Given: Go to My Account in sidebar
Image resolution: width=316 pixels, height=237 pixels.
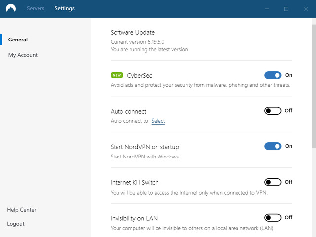Looking at the screenshot, I should [x=23, y=55].
